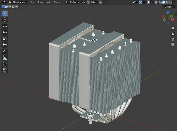Toggle Show Overlays button
Screen dimensions: 177x131
[148, 2]
